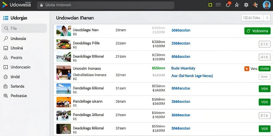This screenshot has width=273, height=136.
Task: Open the round profile avatar
Action: [266, 5]
